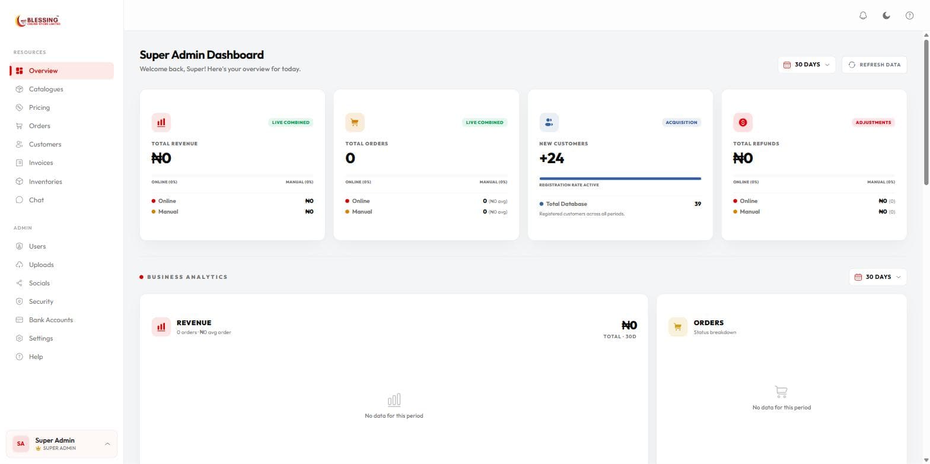Click the New Customers people icon

[549, 122]
